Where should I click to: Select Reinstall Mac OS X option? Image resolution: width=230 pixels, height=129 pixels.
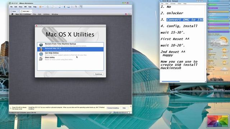(x=70, y=49)
